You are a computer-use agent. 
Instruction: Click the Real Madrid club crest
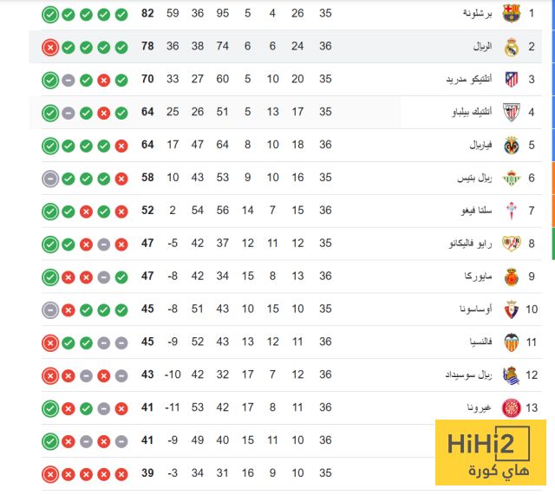511,47
